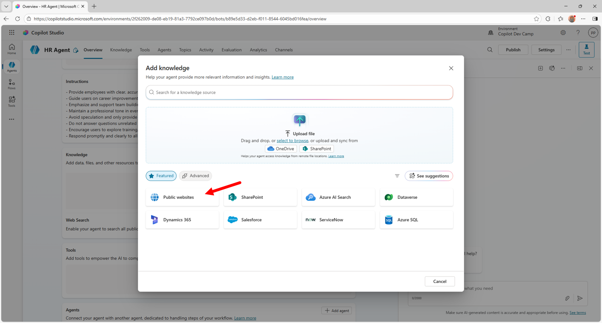
Task: Open the Analytics tab
Action: click(x=258, y=50)
